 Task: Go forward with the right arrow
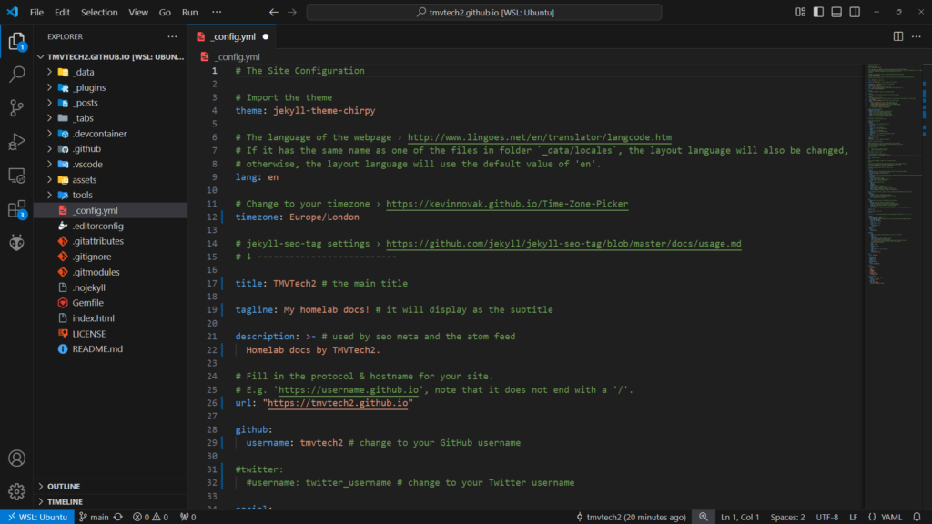click(x=292, y=12)
